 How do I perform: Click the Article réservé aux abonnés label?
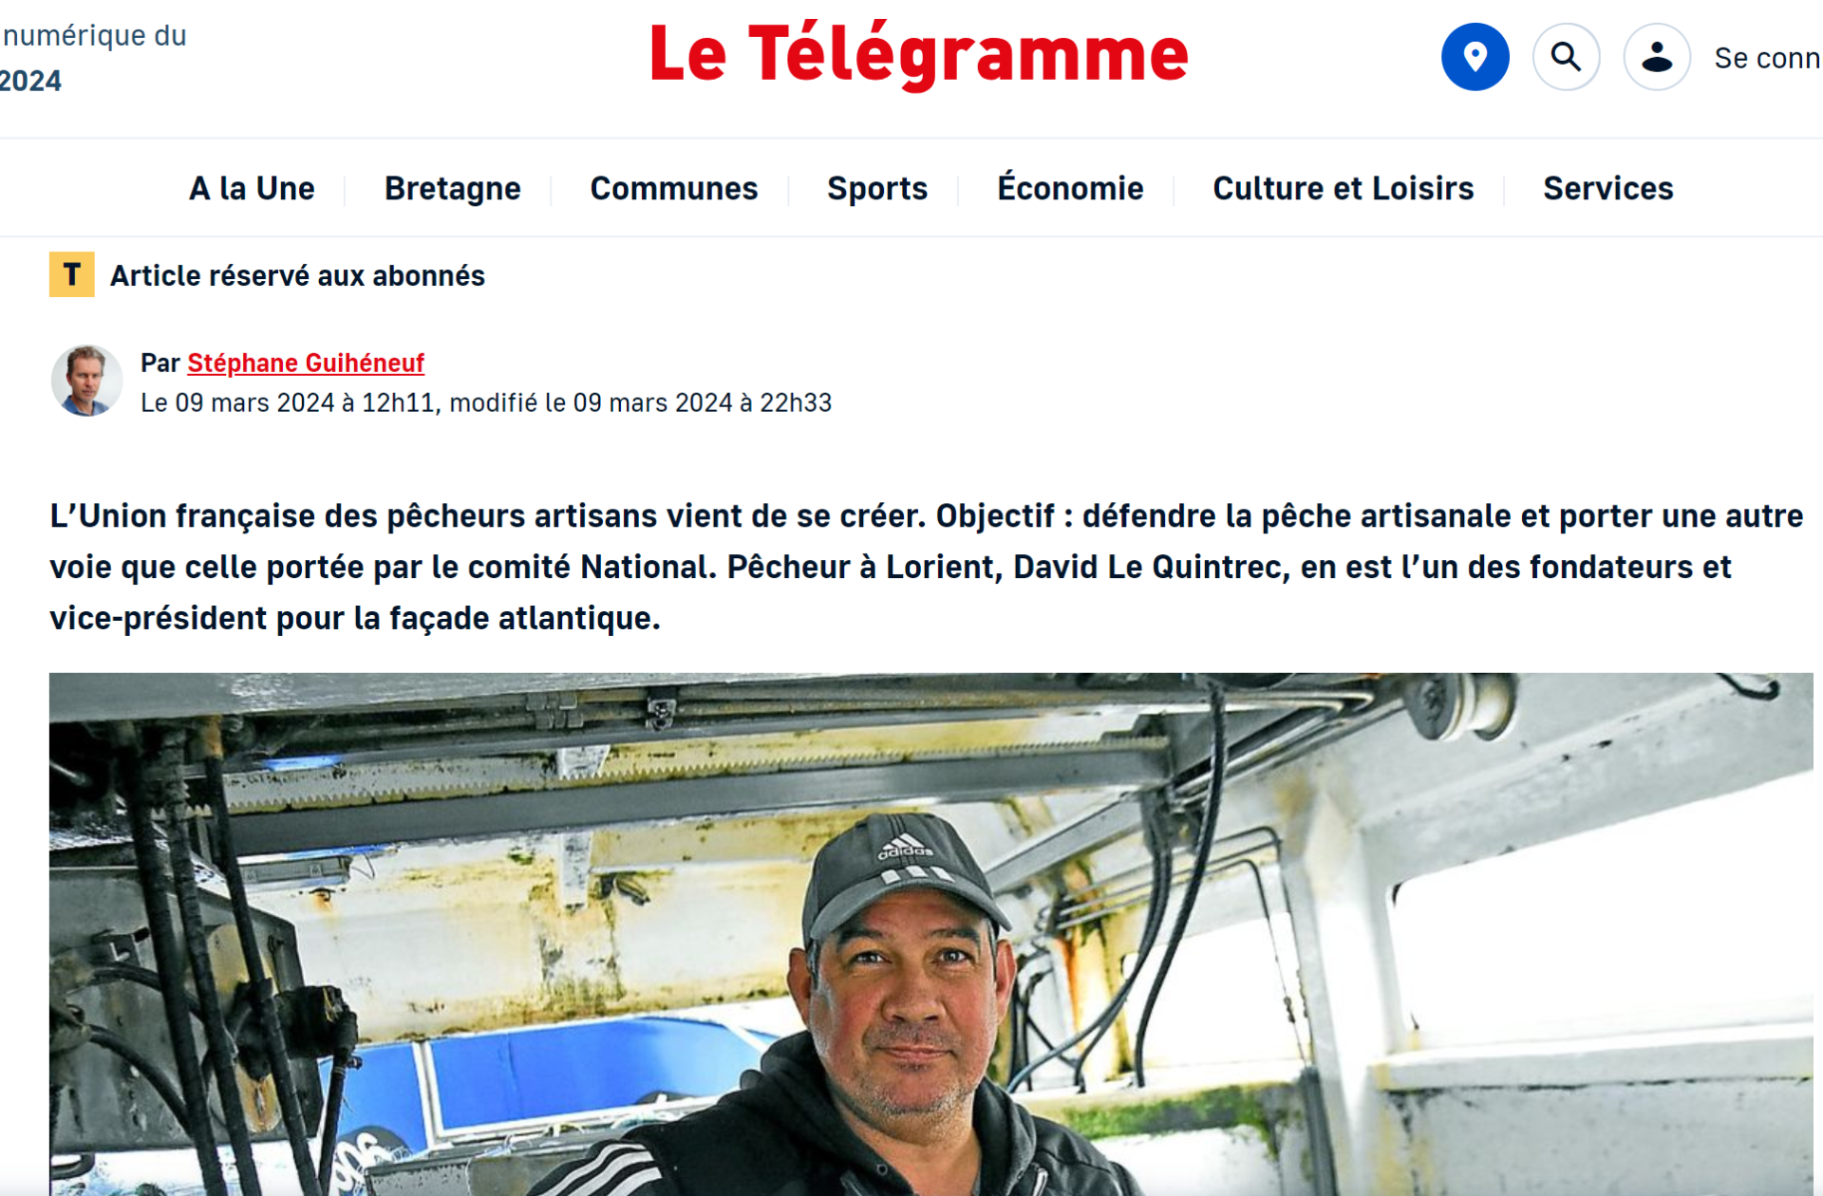pyautogui.click(x=297, y=275)
